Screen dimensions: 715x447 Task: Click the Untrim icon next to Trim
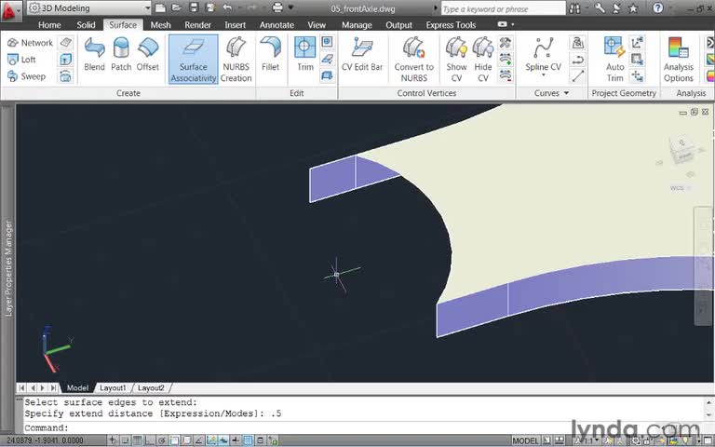tap(327, 42)
